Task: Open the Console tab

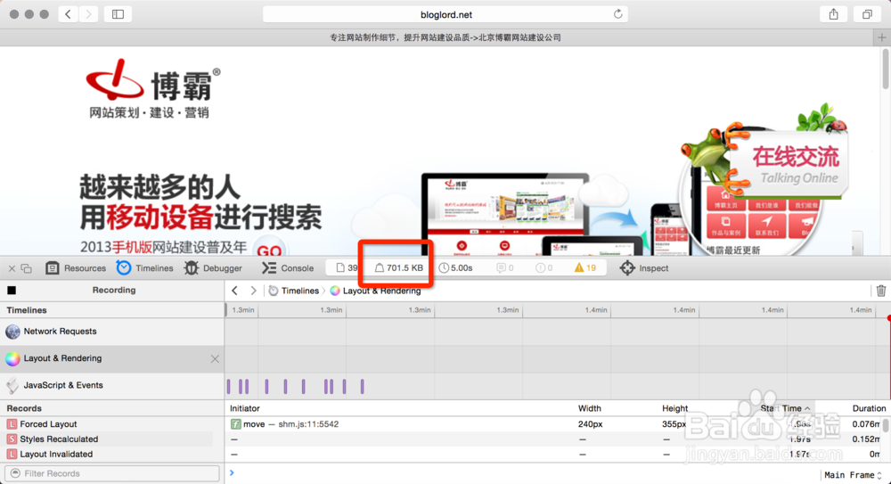Action: (288, 268)
